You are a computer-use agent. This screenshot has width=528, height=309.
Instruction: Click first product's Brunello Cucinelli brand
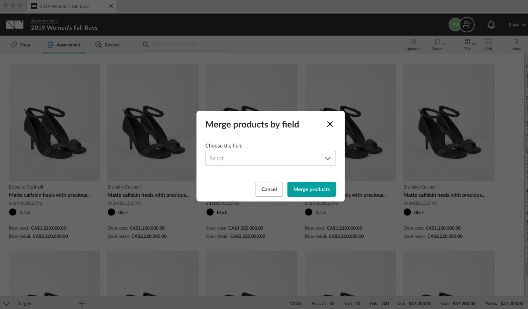pyautogui.click(x=26, y=187)
